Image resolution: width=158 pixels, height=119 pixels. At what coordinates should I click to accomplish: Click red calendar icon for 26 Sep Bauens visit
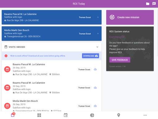pyautogui.click(x=7, y=69)
